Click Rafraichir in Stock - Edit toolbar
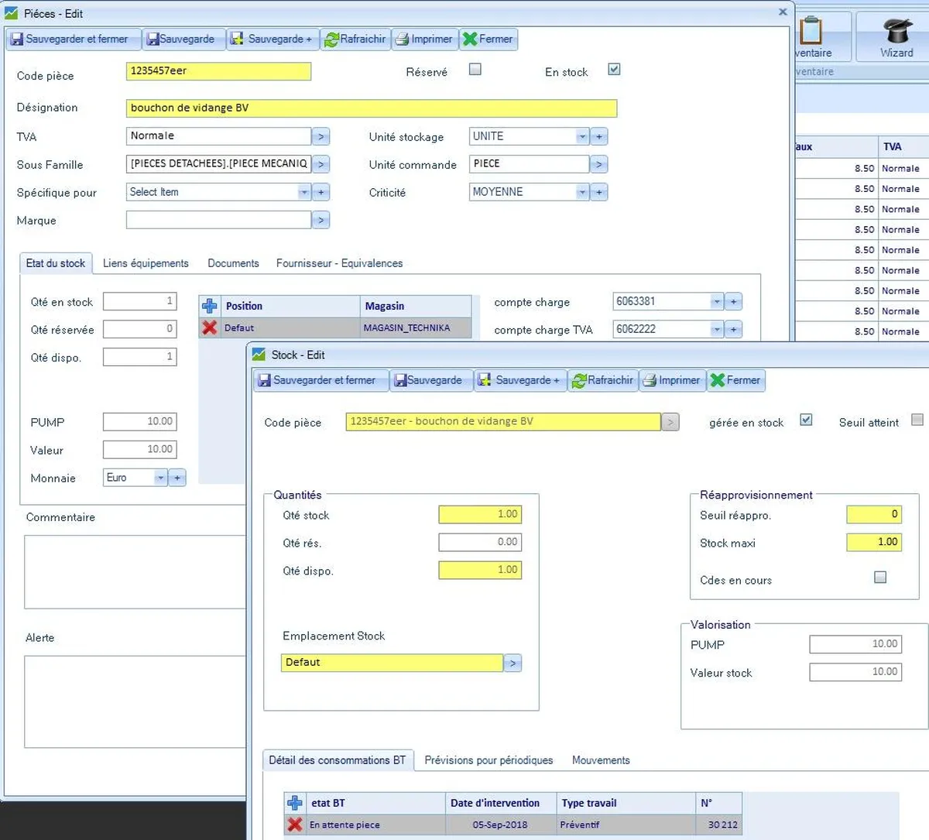This screenshot has height=840, width=929. click(x=603, y=380)
